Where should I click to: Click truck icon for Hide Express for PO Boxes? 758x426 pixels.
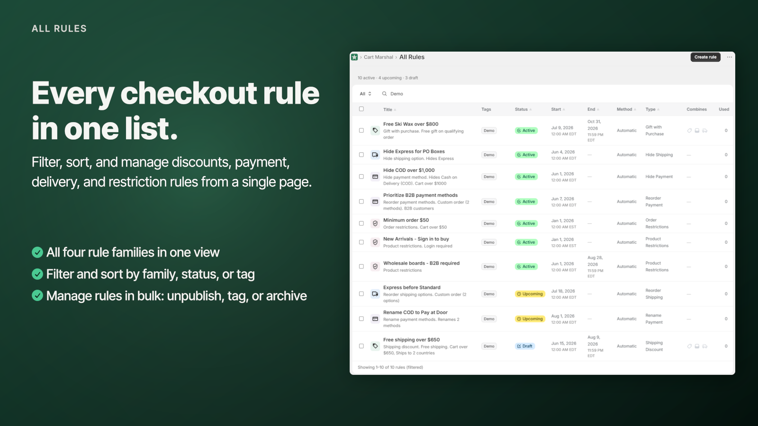click(x=375, y=155)
